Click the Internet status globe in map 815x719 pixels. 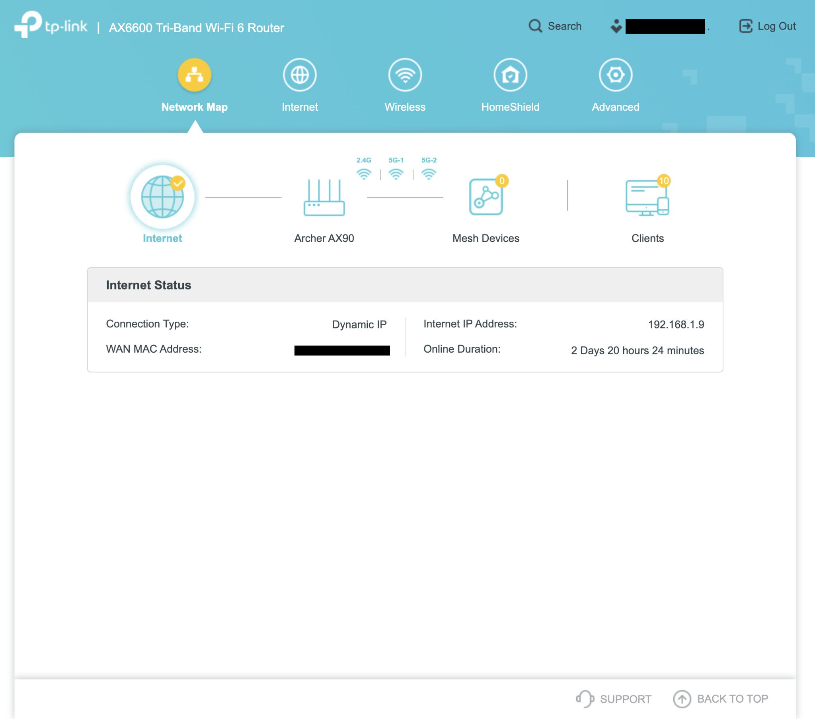coord(162,197)
